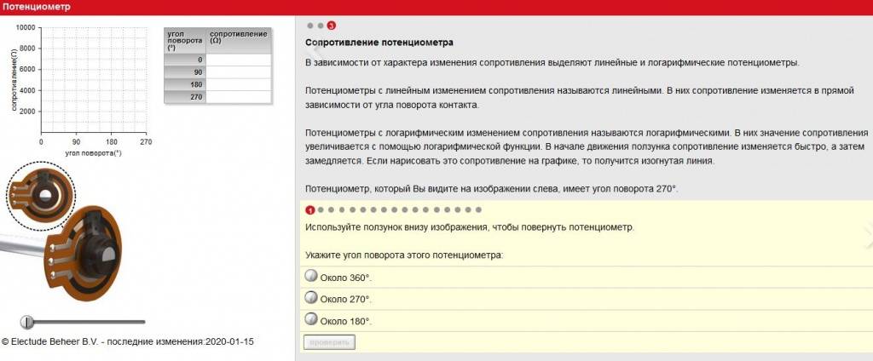Click the magnified potentiometer contact inset
Image resolution: width=873 pixels, height=361 pixels.
(x=41, y=195)
